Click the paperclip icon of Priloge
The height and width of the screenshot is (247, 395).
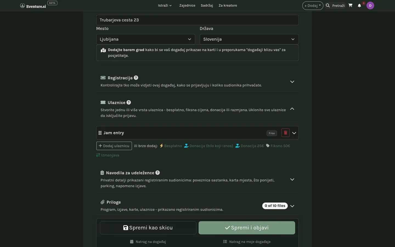[103, 202]
